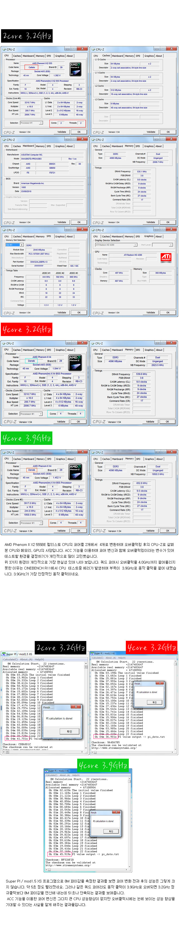Click the Callisto code name field
The height and width of the screenshot is (935, 179).
click(32, 68)
